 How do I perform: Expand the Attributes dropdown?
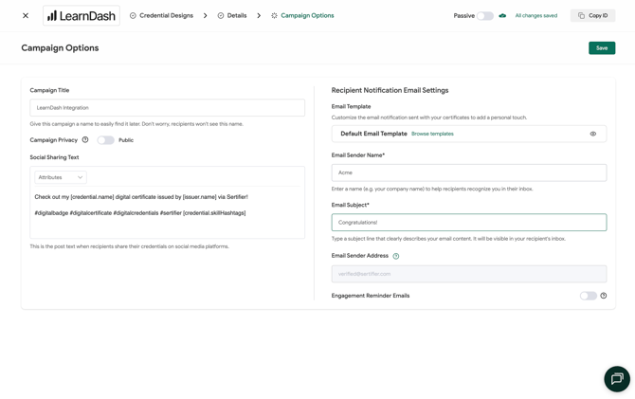click(61, 177)
